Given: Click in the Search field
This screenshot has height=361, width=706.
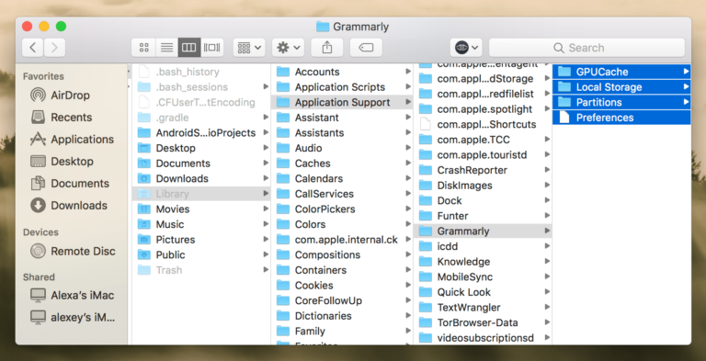Looking at the screenshot, I should click(x=586, y=48).
